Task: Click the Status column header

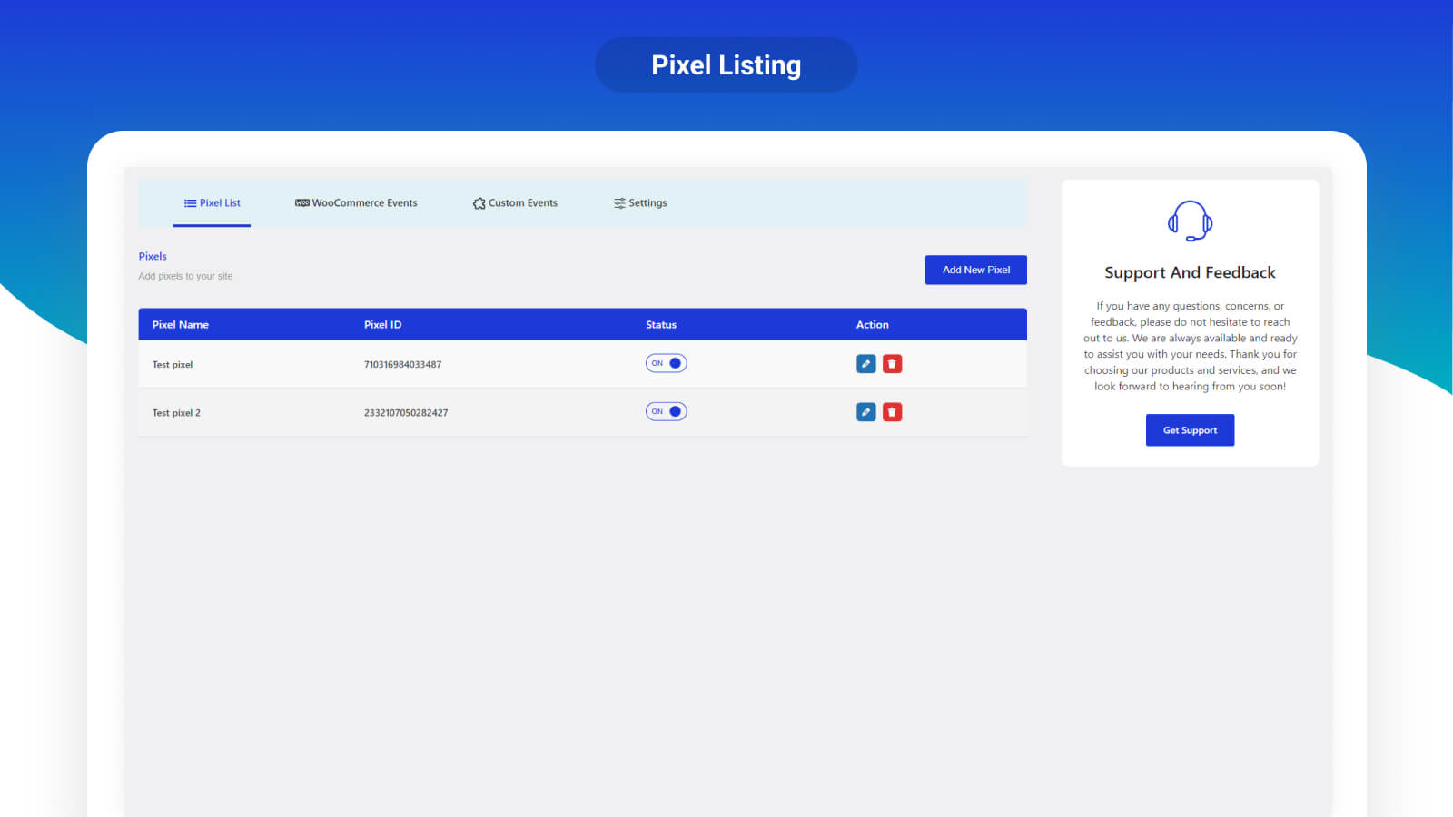Action: tap(661, 325)
